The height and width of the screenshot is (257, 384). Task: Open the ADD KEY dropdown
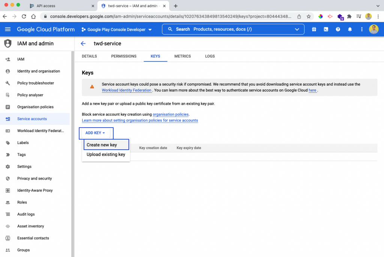(95, 133)
